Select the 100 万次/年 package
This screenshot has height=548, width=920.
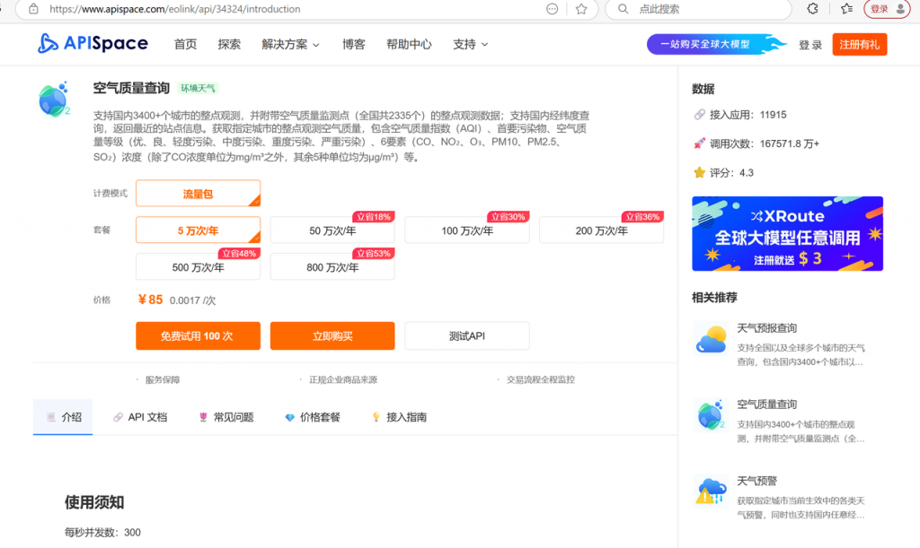coord(467,231)
